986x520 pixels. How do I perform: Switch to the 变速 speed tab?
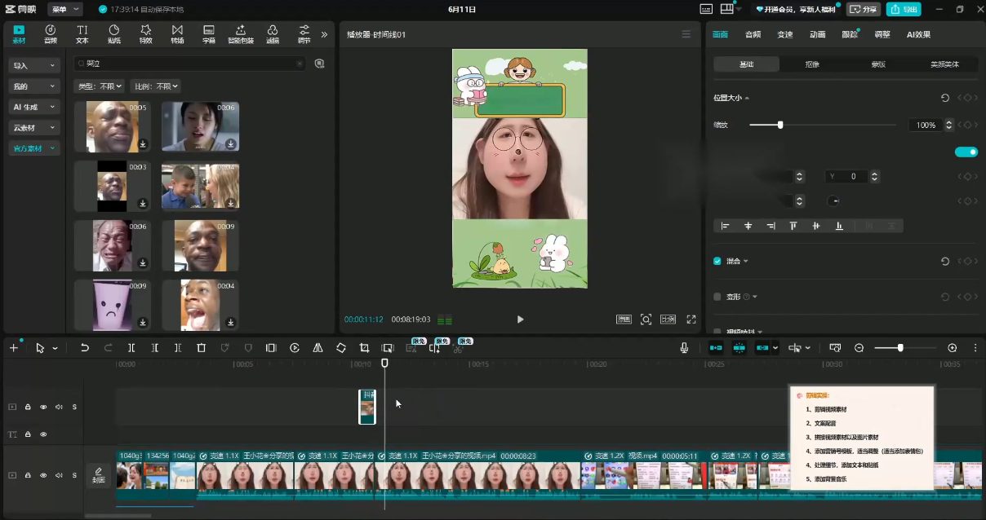click(785, 34)
